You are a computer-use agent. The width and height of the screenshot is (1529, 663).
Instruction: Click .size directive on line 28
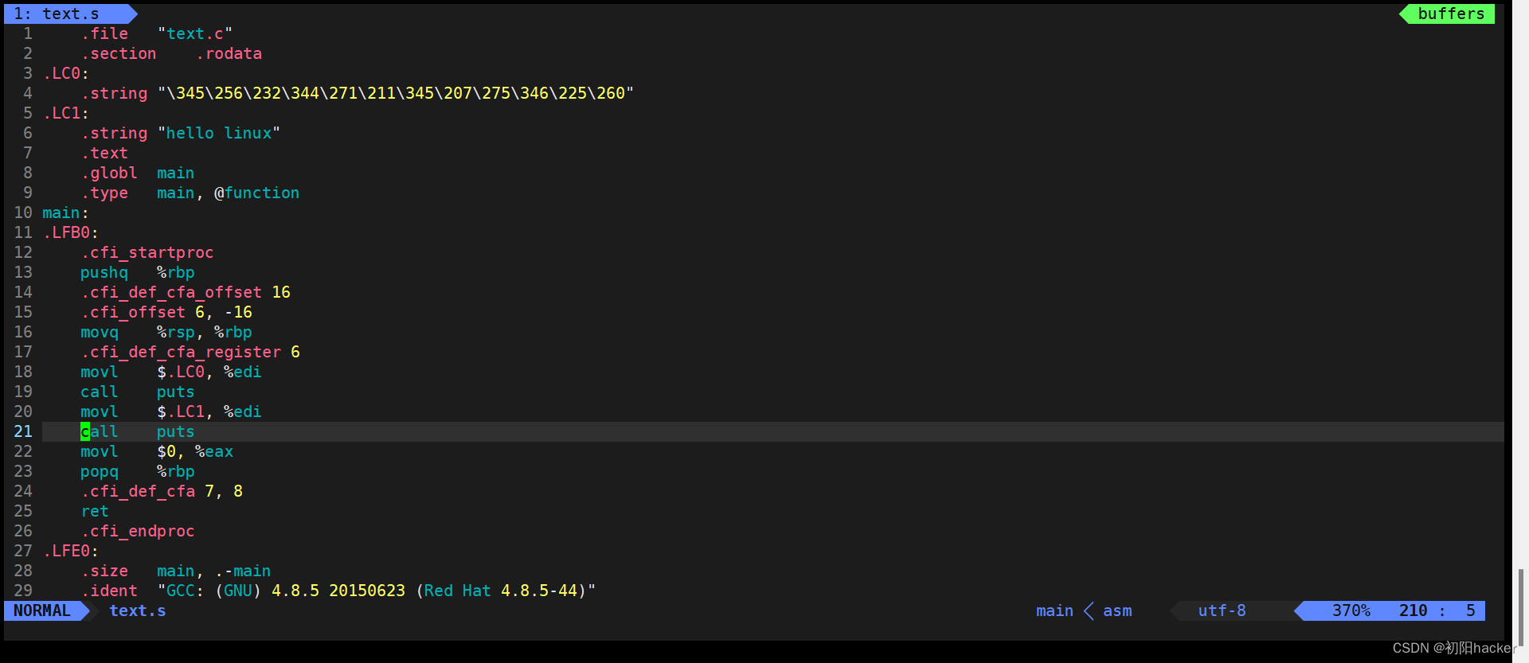pyautogui.click(x=104, y=571)
